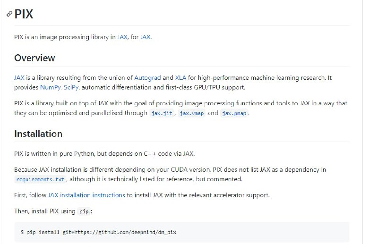Click the sentence 'PIX is written in pure Python'
Viewport: 378px width, 244px height.
coord(54,154)
